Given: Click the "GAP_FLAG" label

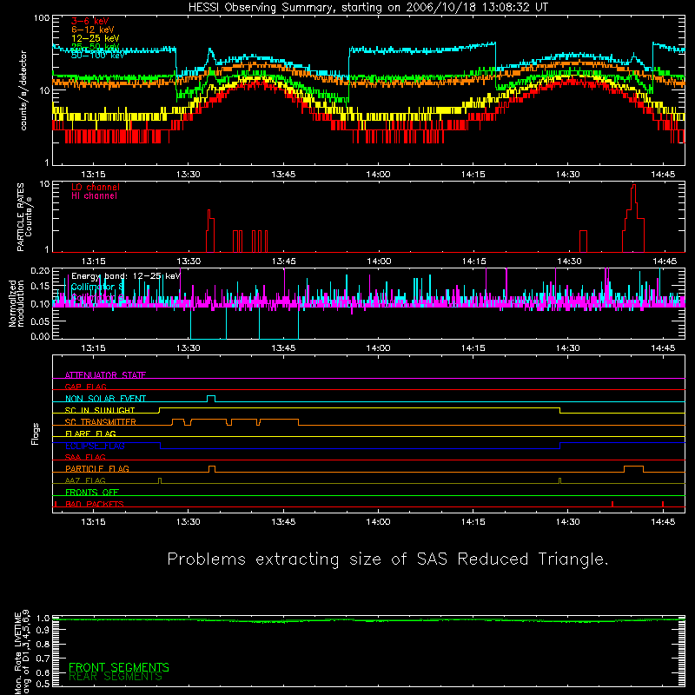Looking at the screenshot, I should (85, 387).
